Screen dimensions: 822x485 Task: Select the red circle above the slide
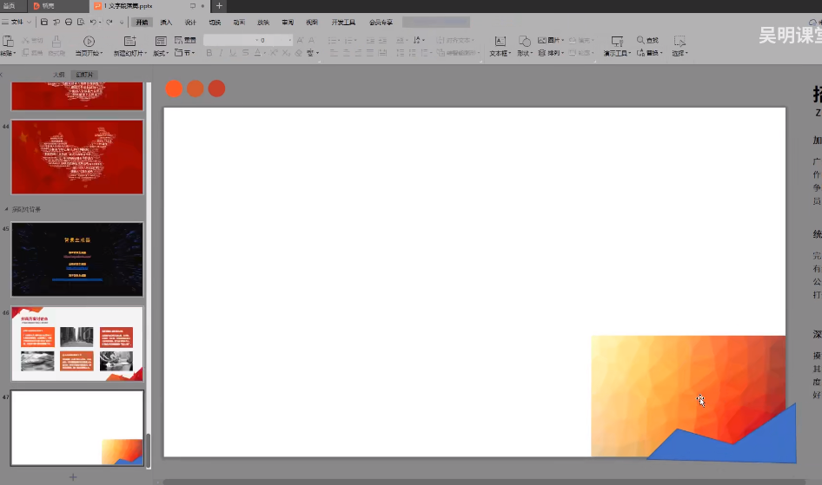(216, 88)
